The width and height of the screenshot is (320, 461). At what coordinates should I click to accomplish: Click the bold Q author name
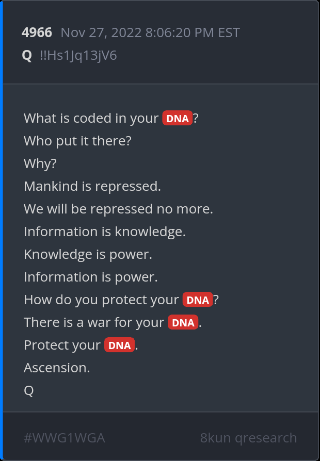tap(27, 56)
